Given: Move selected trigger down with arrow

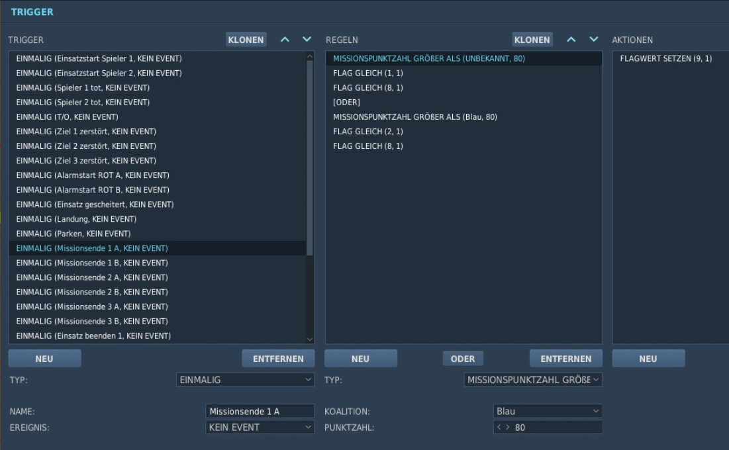Looking at the screenshot, I should point(307,40).
